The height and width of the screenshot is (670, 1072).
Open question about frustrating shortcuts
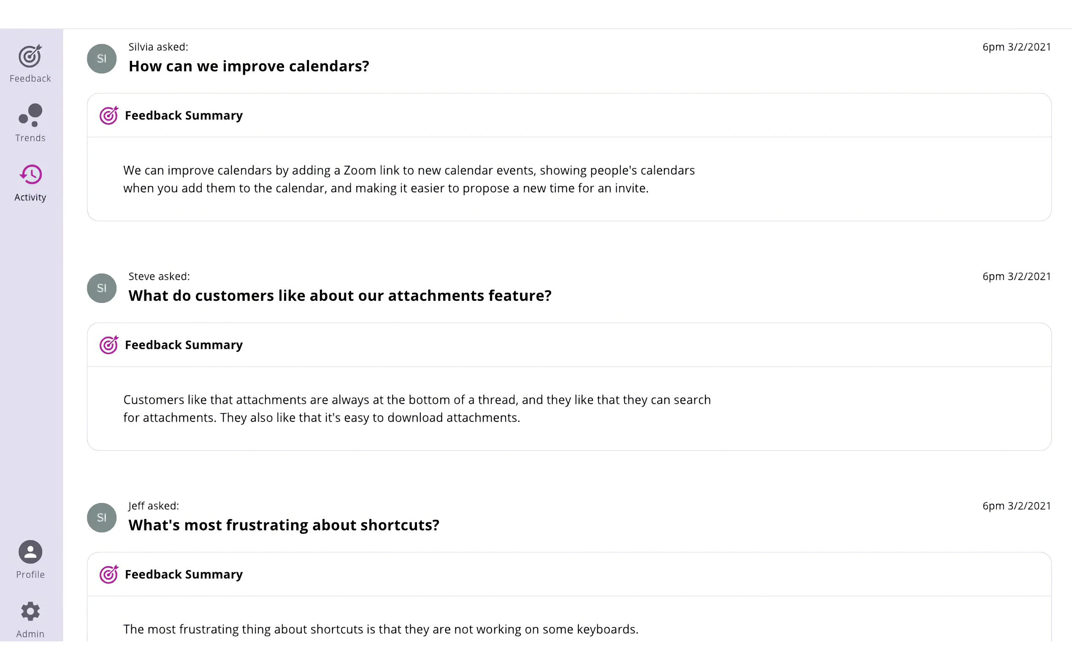point(284,525)
